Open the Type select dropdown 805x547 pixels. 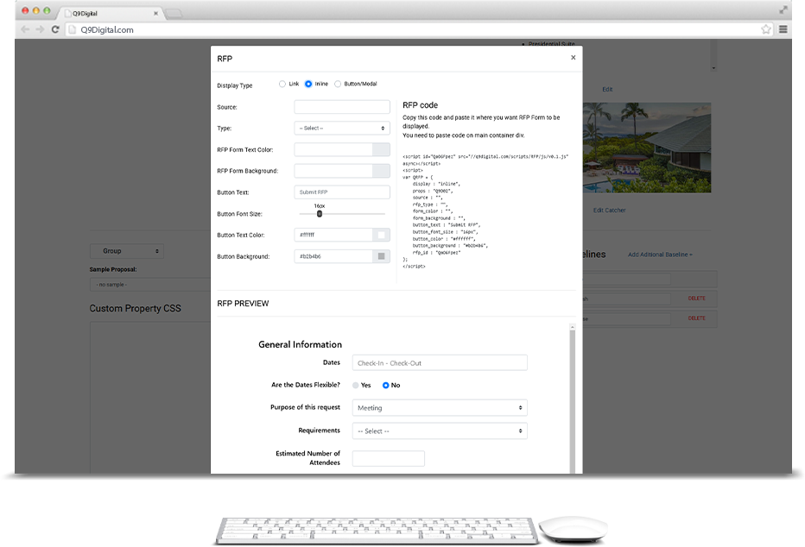tap(342, 129)
